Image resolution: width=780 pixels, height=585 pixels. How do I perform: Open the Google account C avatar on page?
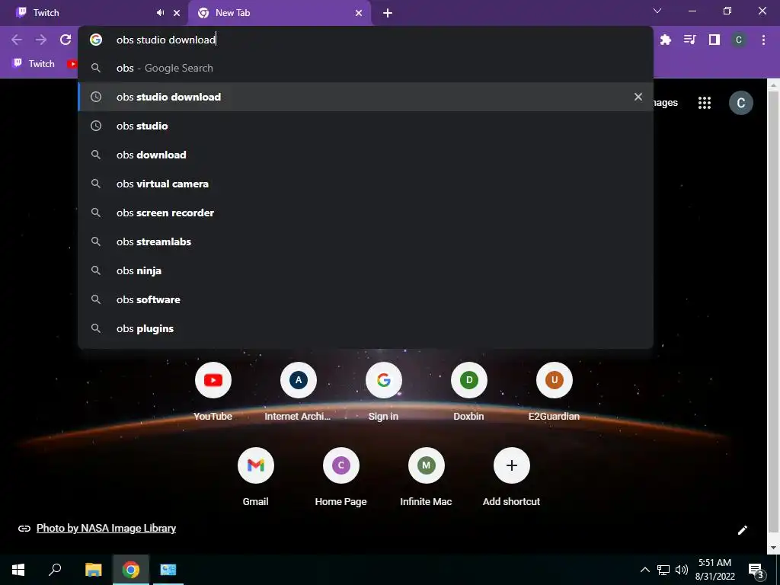click(x=740, y=103)
